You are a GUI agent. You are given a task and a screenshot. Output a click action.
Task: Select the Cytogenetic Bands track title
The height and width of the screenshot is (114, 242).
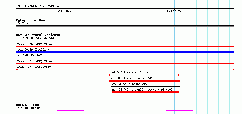32,20
